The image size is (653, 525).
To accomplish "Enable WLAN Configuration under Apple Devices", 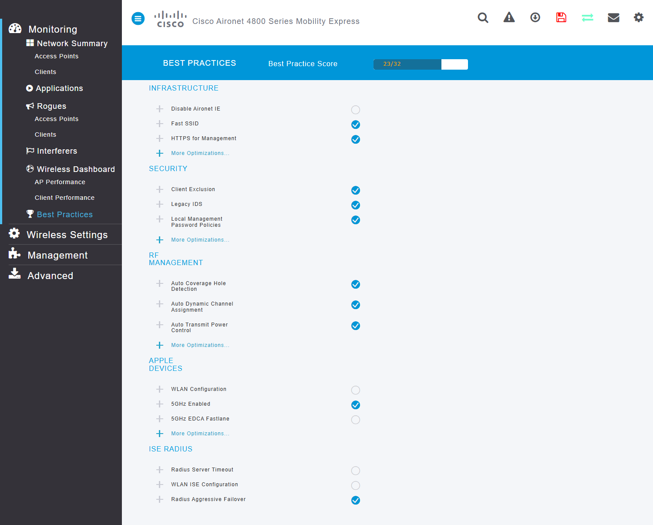I will click(356, 390).
